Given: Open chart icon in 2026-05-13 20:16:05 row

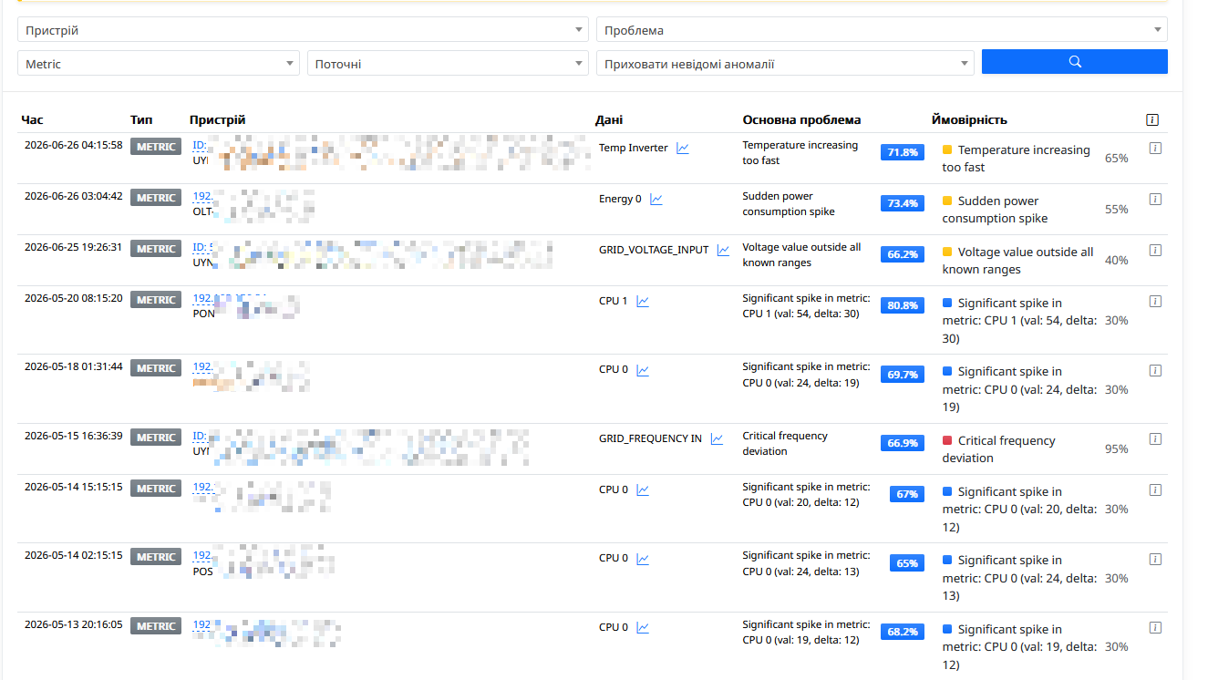Looking at the screenshot, I should pyautogui.click(x=643, y=627).
